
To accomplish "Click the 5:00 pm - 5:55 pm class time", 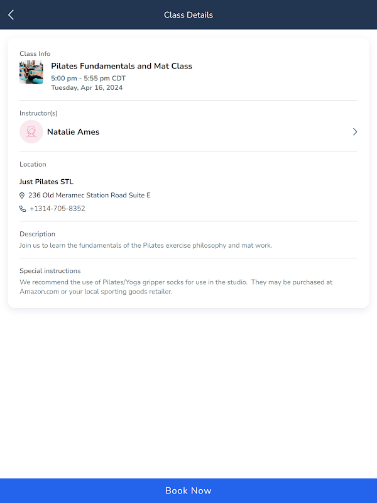I will click(88, 79).
